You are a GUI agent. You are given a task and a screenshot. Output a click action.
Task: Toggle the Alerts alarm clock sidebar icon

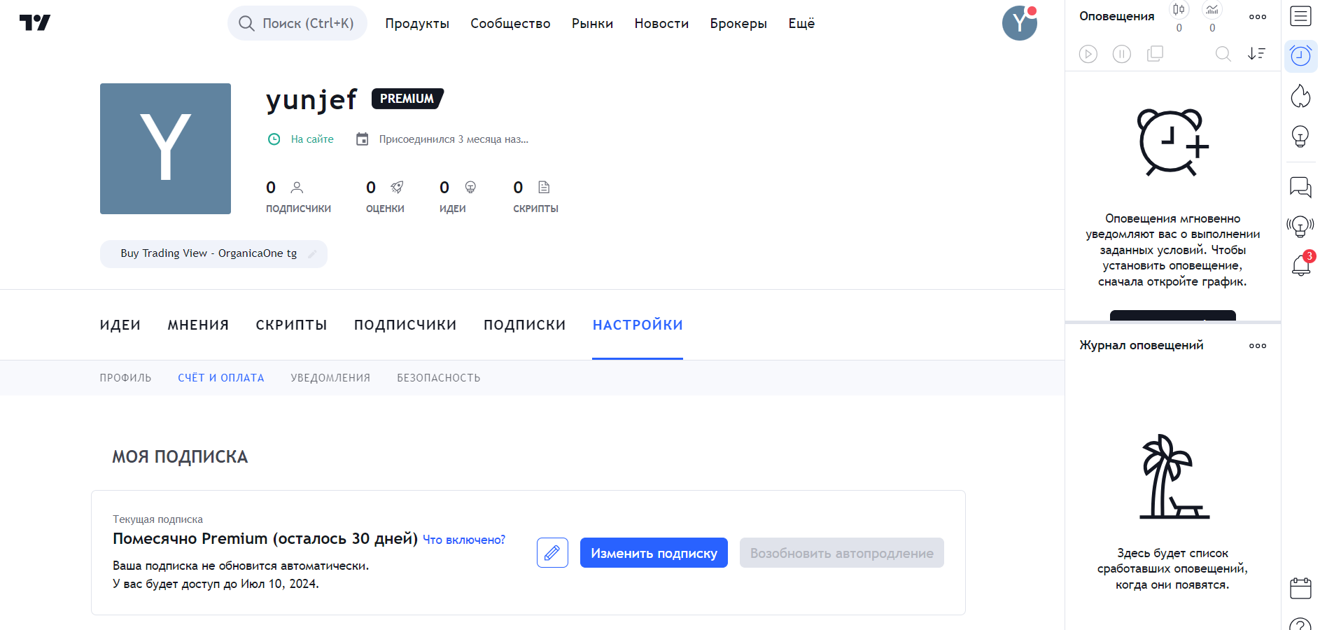click(x=1300, y=56)
